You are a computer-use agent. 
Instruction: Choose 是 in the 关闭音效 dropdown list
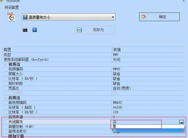148,127
